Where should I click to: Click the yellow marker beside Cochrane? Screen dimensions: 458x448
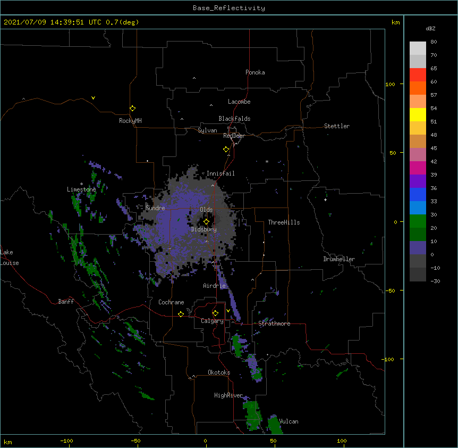(x=181, y=314)
